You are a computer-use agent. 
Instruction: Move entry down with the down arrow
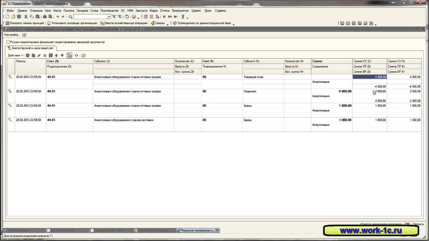pos(62,56)
